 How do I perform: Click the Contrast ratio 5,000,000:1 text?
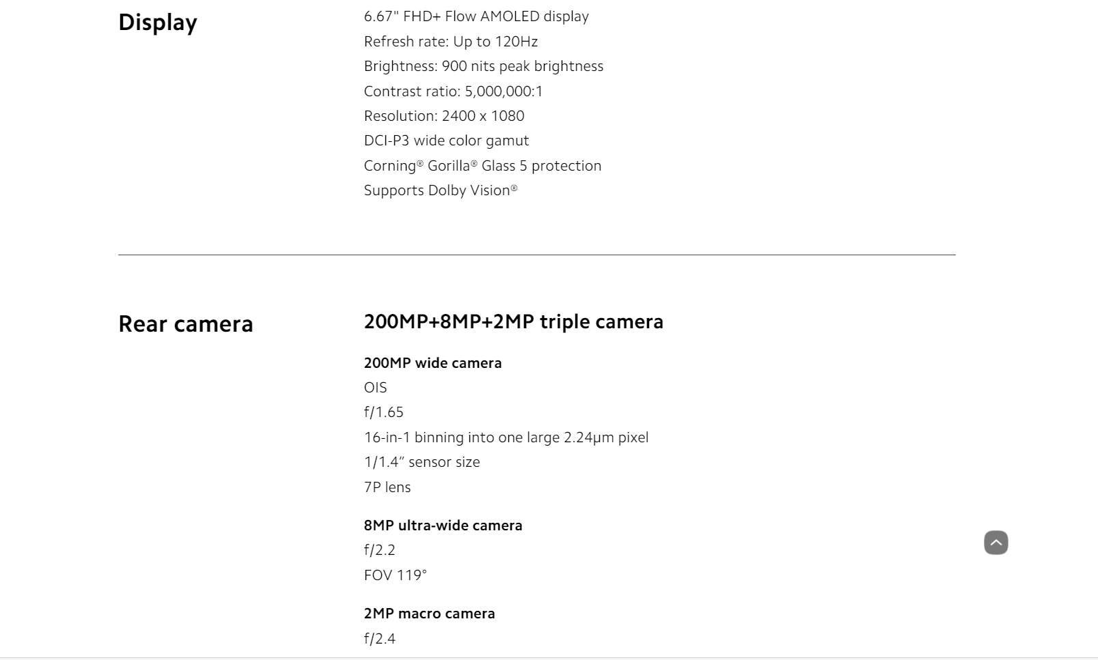[453, 91]
